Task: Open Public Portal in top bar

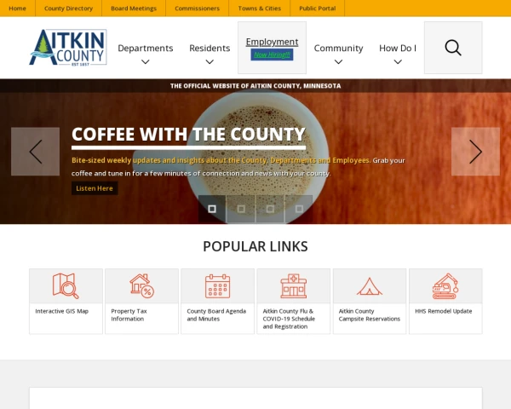Action: [317, 9]
